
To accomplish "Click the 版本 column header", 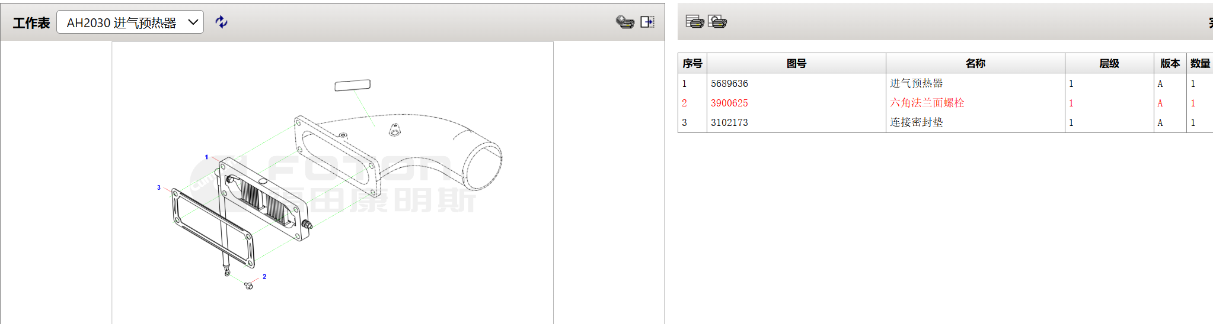I will click(1170, 63).
